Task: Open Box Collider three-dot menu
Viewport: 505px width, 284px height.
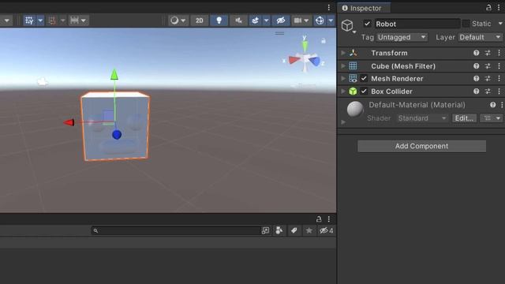Action: click(499, 92)
